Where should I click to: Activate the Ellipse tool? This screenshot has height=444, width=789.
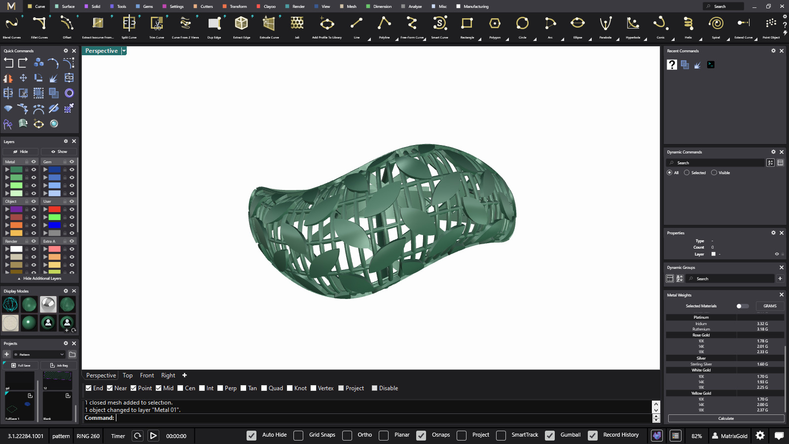point(577,27)
